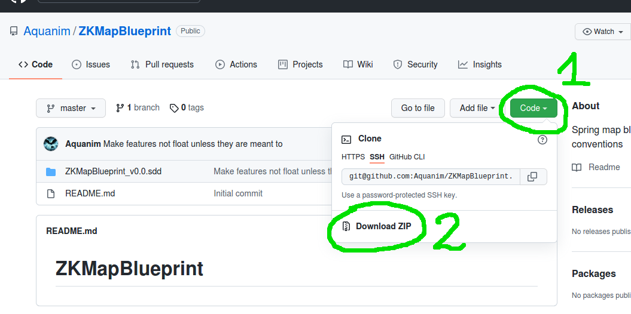Click the Go to file button
The height and width of the screenshot is (314, 631).
pyautogui.click(x=417, y=108)
